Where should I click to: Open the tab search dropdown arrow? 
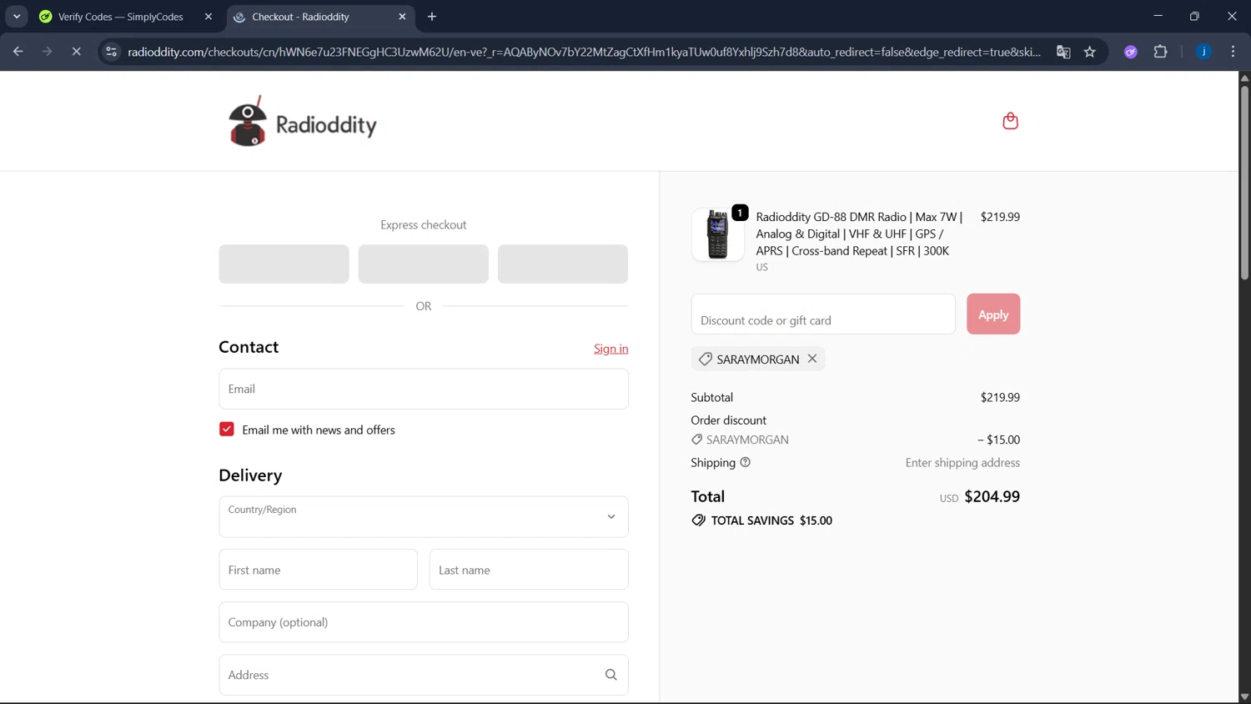17,17
